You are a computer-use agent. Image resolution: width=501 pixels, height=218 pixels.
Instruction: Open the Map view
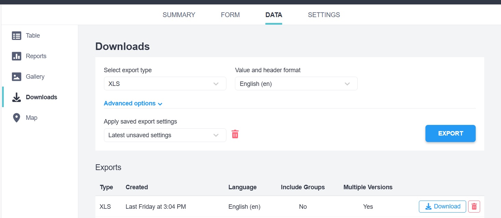click(31, 117)
